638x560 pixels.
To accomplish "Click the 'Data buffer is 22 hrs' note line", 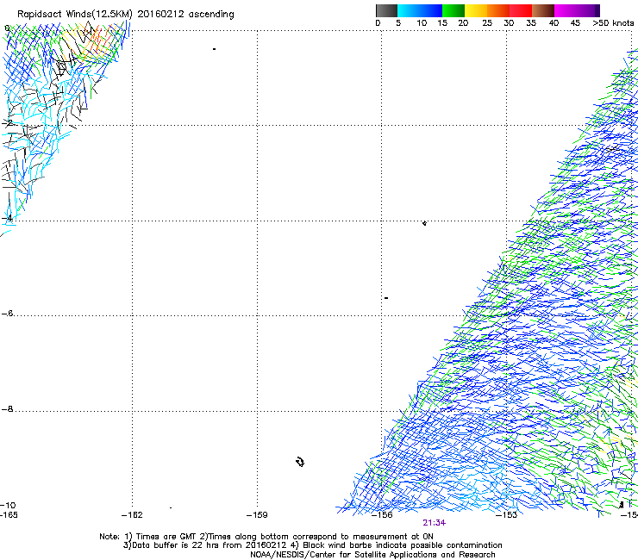I will (312, 545).
